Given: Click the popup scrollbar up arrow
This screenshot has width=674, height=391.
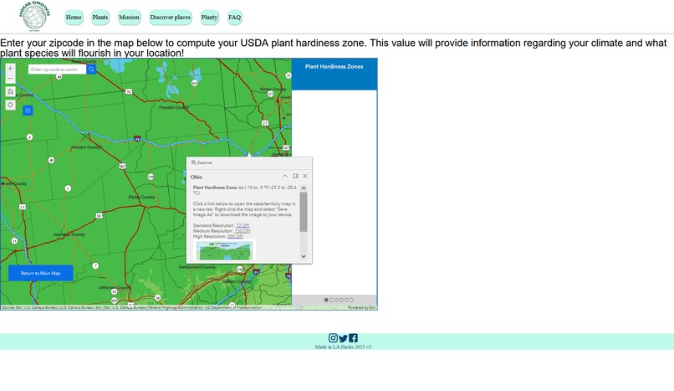Looking at the screenshot, I should [304, 188].
